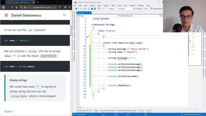This screenshot has width=206, height=116.
Task: Open the Team menu in Visual Studio
Action: tap(113, 5)
